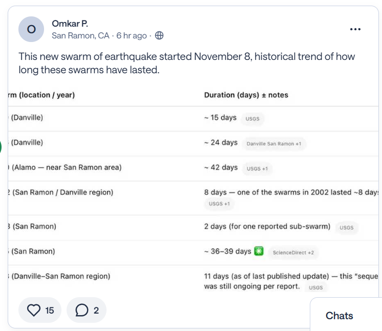
Task: Open Omkar P. profile name link
Action: [x=70, y=24]
